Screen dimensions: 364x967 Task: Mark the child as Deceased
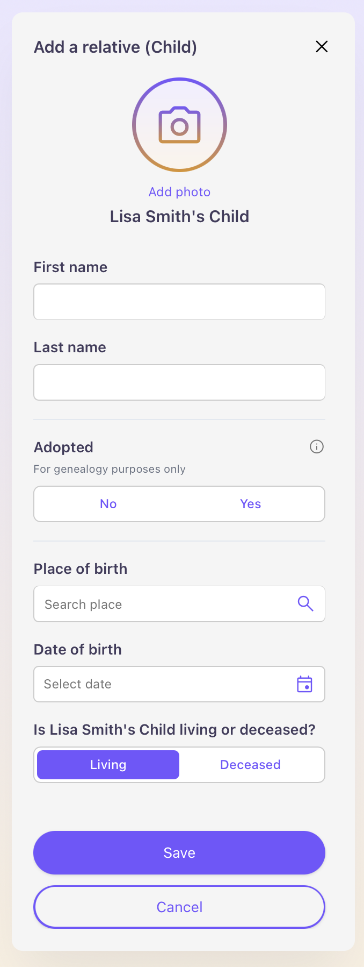tap(250, 765)
